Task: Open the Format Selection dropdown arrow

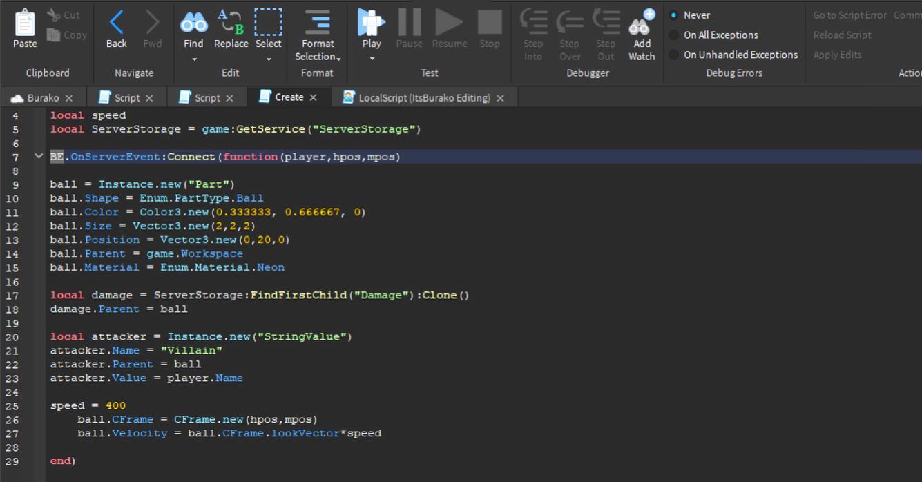Action: [x=338, y=58]
